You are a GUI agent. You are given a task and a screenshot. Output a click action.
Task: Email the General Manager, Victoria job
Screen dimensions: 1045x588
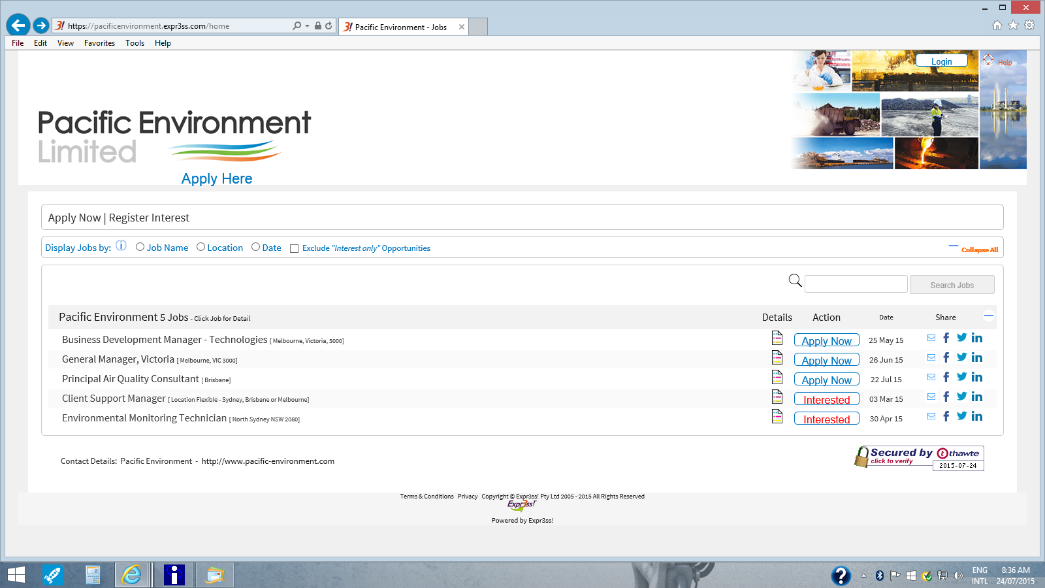(x=931, y=357)
